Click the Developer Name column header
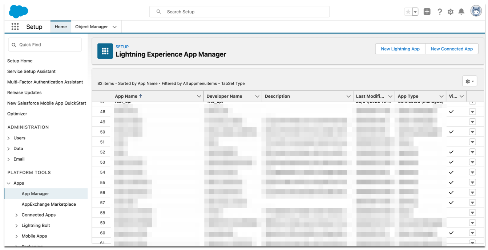 pyautogui.click(x=224, y=96)
